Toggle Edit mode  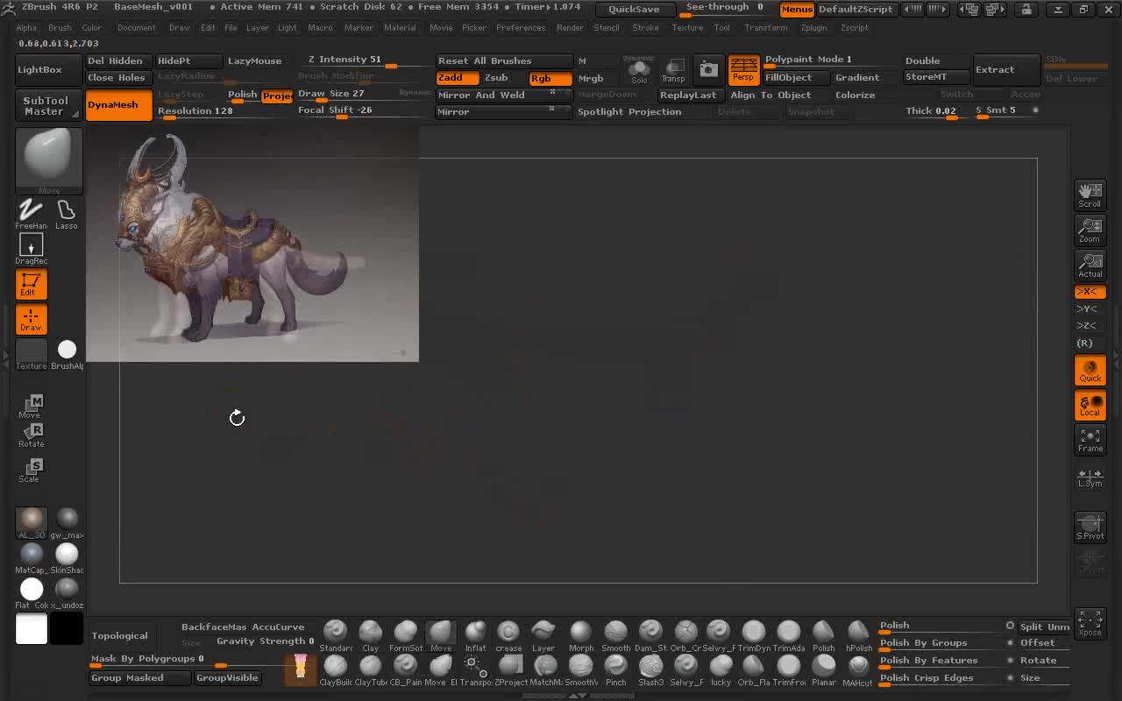[x=31, y=285]
